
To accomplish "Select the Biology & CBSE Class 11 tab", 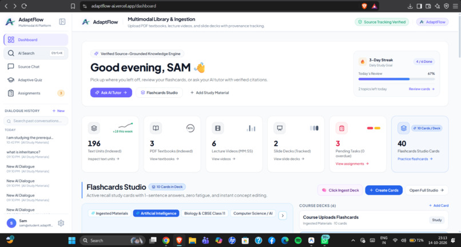I will (205, 213).
